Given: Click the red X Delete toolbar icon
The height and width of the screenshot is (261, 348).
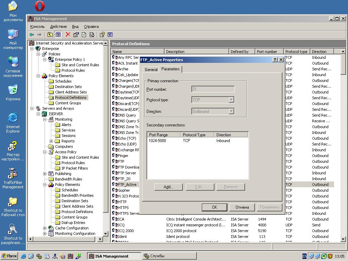Looking at the screenshot, I should click(68, 35).
